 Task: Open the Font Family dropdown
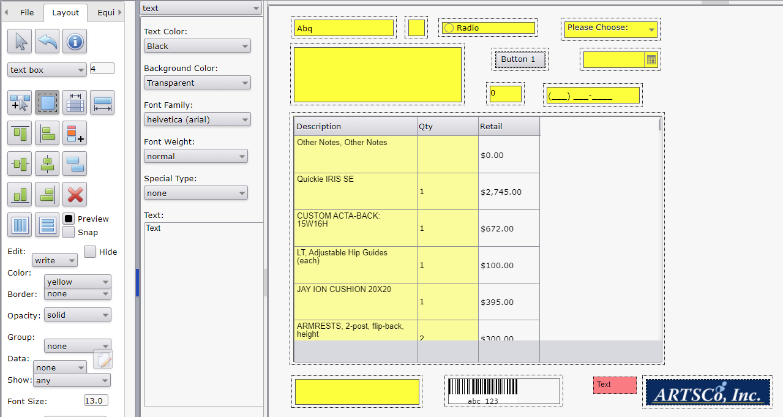coord(197,119)
